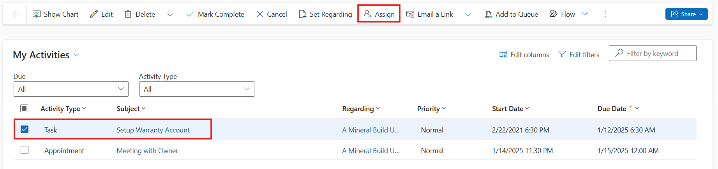Click the Assign person icon
Screen dimensions: 718x169
(367, 14)
